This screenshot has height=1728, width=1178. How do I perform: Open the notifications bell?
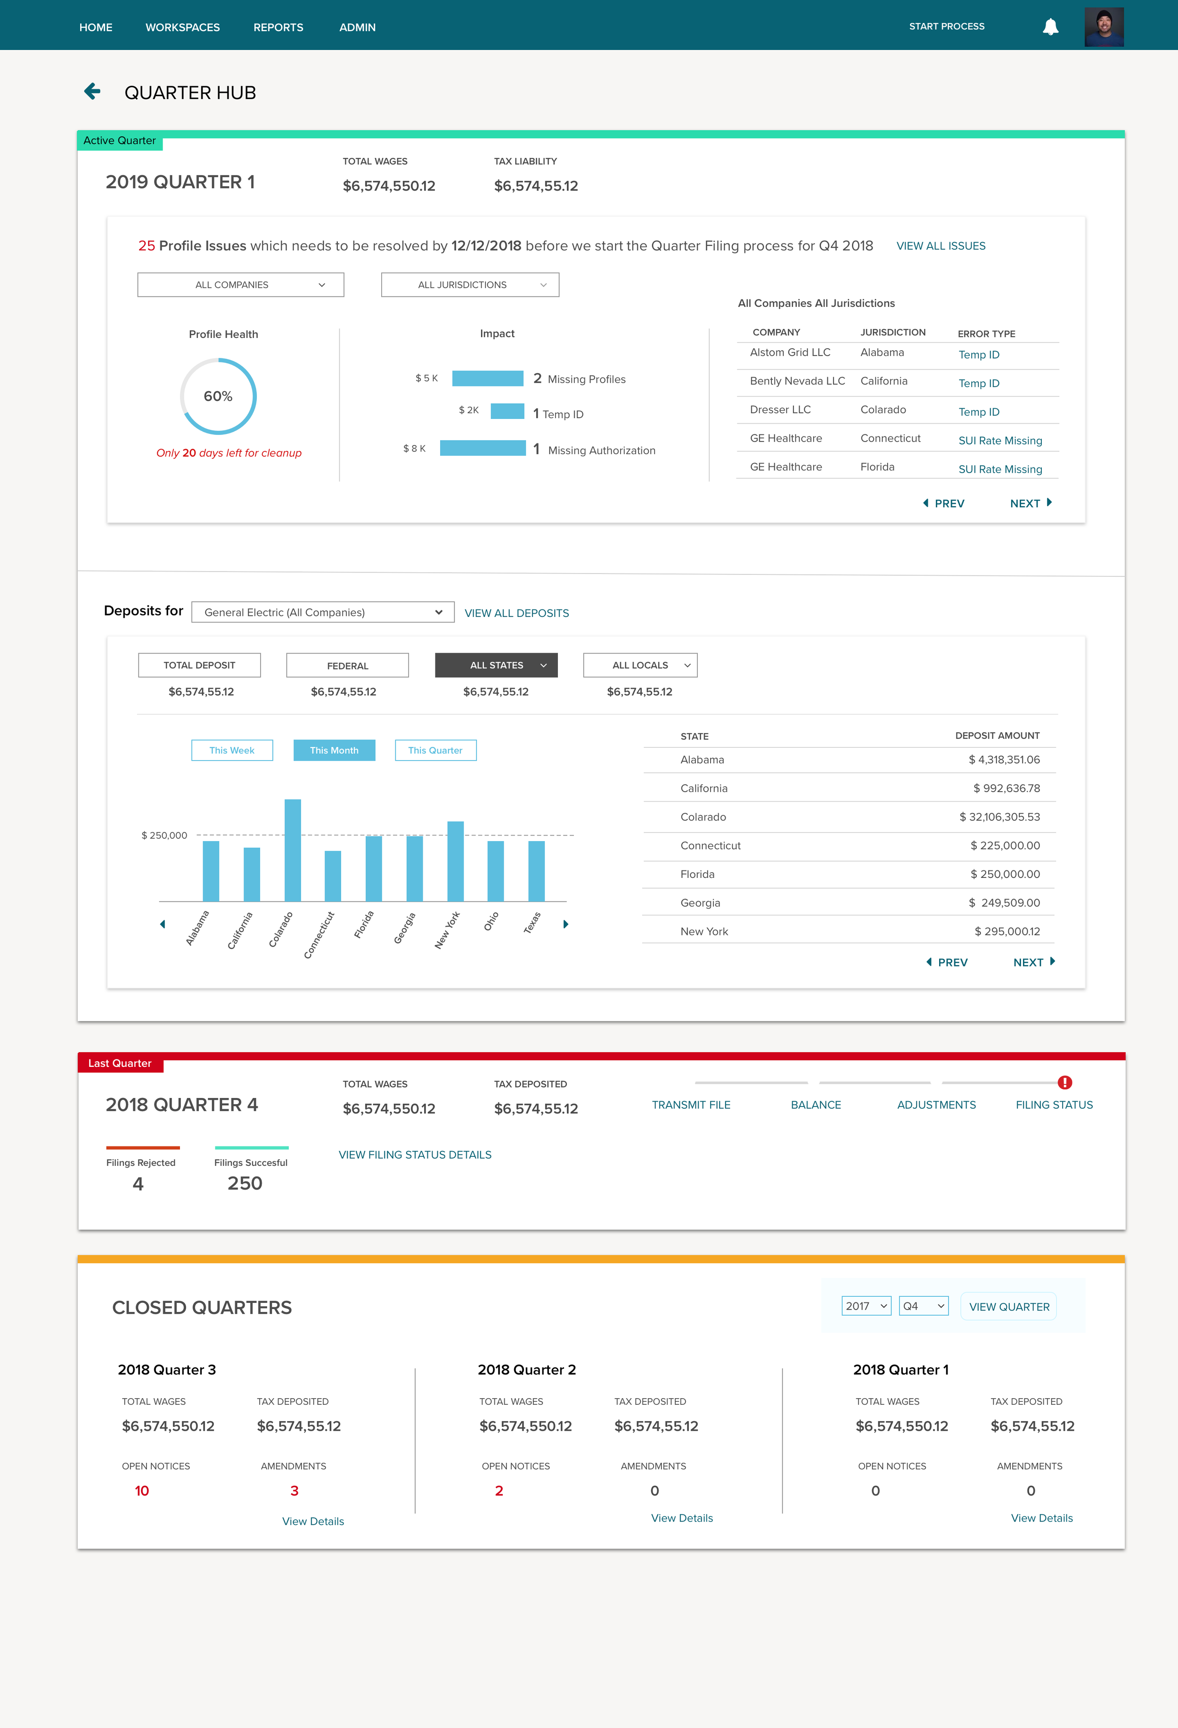click(x=1050, y=27)
